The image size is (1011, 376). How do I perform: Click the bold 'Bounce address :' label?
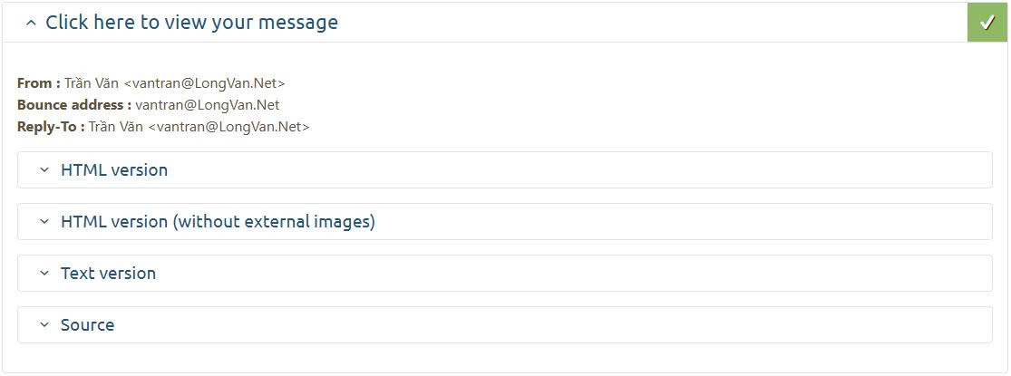[x=74, y=105]
